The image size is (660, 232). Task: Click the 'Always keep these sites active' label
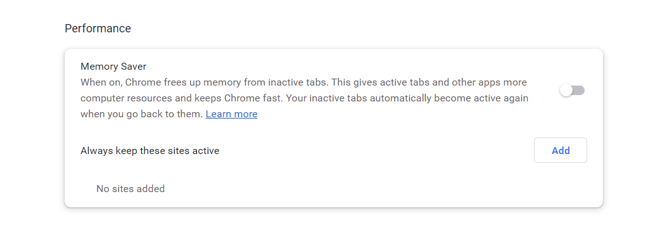coord(150,151)
